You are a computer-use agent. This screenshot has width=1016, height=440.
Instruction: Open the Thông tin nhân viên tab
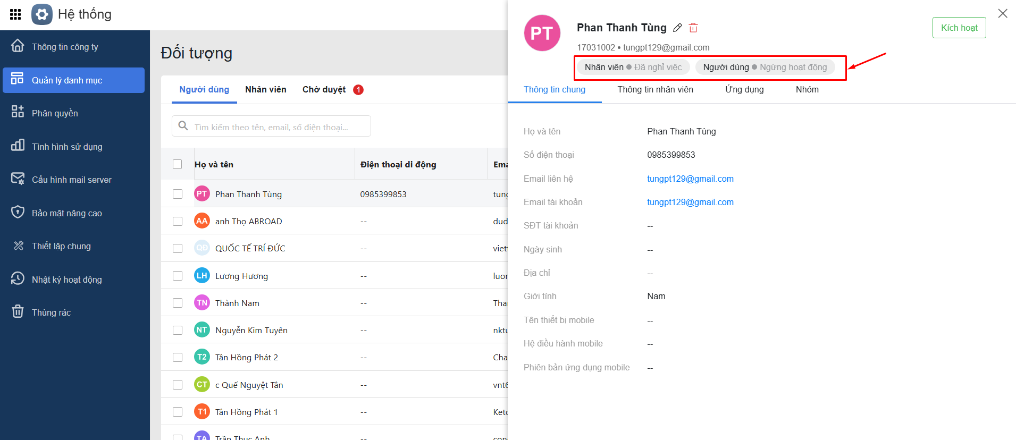655,89
